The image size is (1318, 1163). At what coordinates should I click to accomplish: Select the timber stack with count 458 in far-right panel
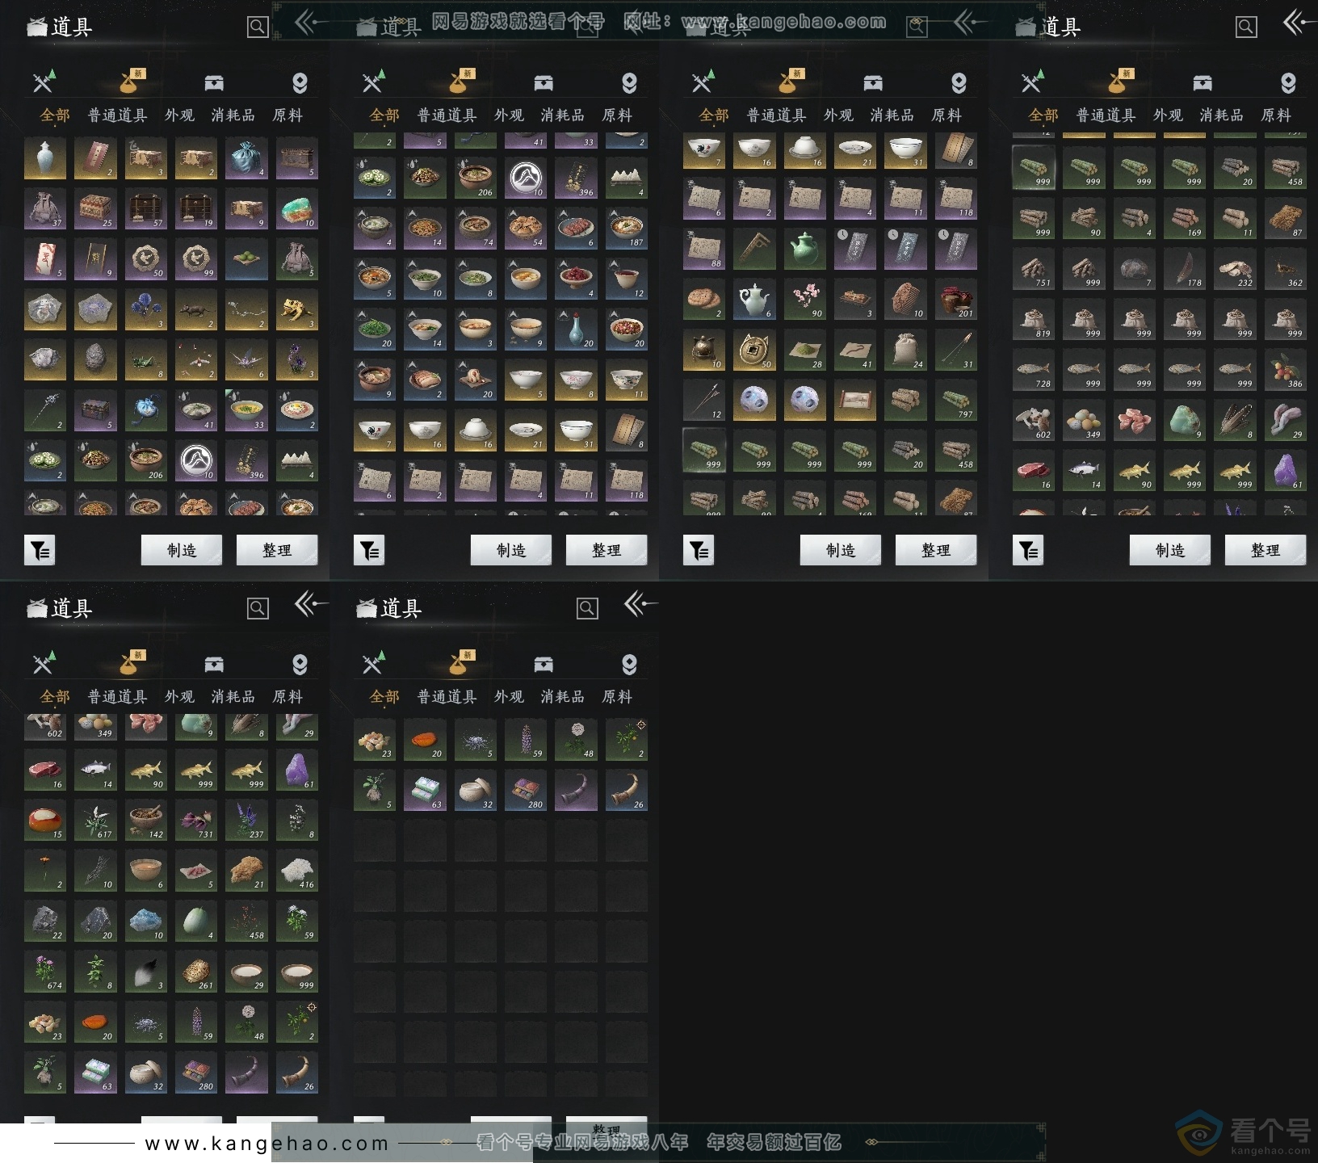(x=1285, y=168)
